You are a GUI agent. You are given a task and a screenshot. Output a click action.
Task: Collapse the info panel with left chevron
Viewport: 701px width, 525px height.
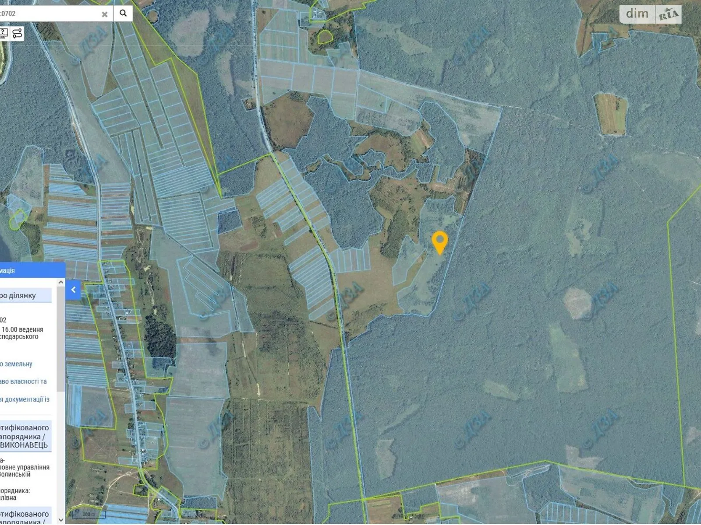pos(73,290)
